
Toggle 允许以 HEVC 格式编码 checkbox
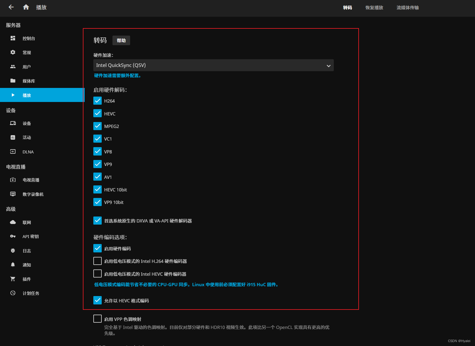point(98,300)
